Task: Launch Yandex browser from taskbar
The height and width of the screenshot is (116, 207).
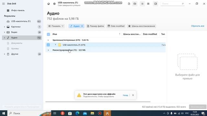Action: [62, 113]
